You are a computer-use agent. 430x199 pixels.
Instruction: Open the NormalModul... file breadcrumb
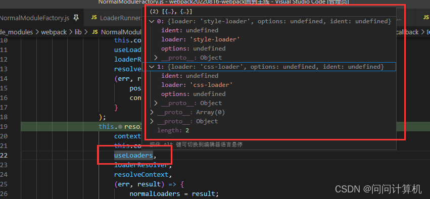[121, 32]
